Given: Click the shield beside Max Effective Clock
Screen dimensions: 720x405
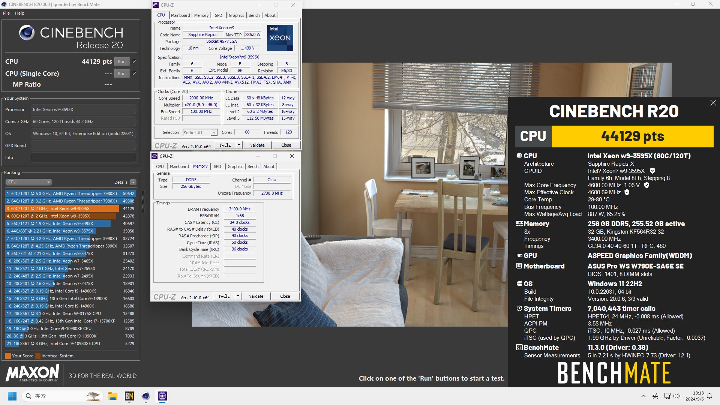Looking at the screenshot, I should click(x=627, y=192).
